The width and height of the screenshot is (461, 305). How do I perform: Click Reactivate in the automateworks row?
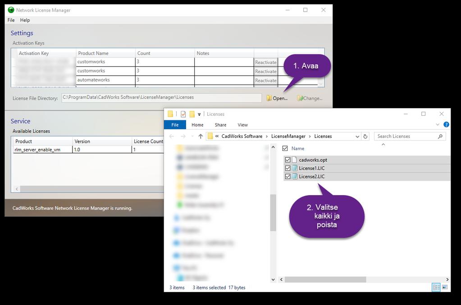click(x=266, y=81)
